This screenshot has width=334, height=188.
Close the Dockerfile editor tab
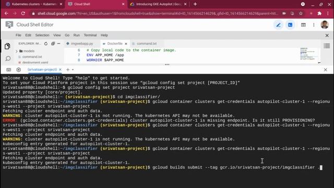(126, 44)
